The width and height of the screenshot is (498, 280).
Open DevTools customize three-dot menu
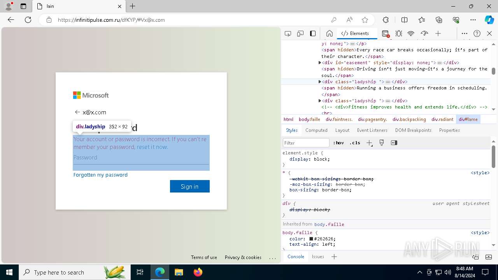click(465, 33)
